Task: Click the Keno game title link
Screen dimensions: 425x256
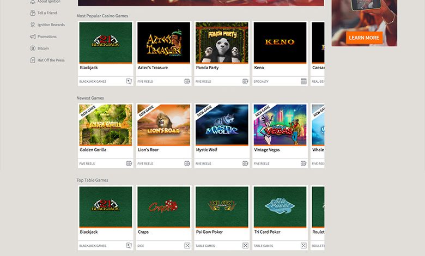Action: [259, 68]
